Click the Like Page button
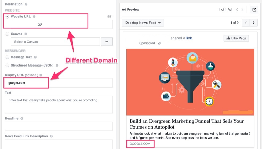The width and height of the screenshot is (262, 149). click(x=236, y=38)
